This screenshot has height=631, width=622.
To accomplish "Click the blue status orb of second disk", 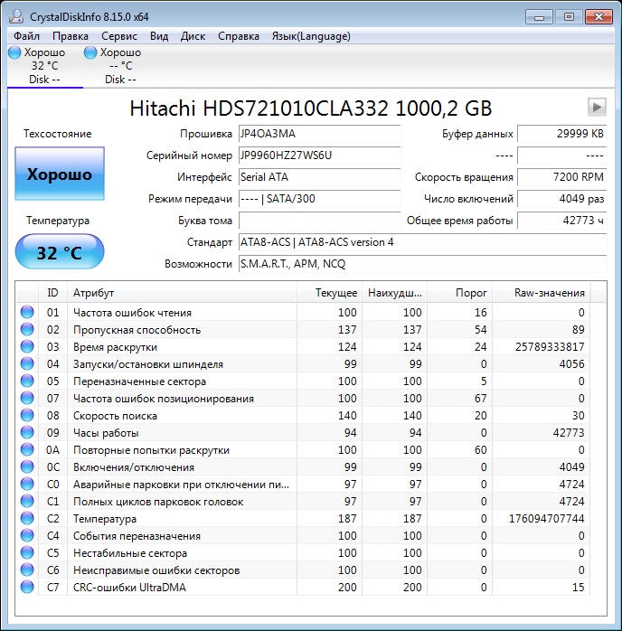I will tap(90, 52).
